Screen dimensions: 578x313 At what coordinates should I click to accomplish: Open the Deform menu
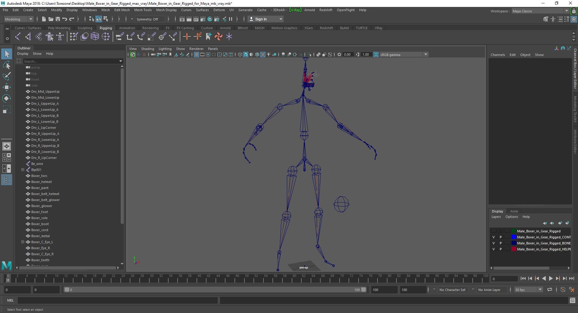219,10
